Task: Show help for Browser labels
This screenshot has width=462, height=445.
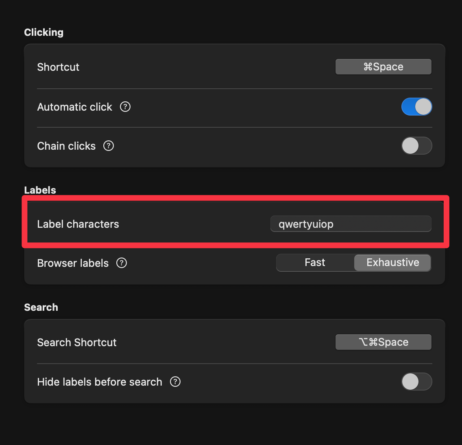Action: pos(121,263)
